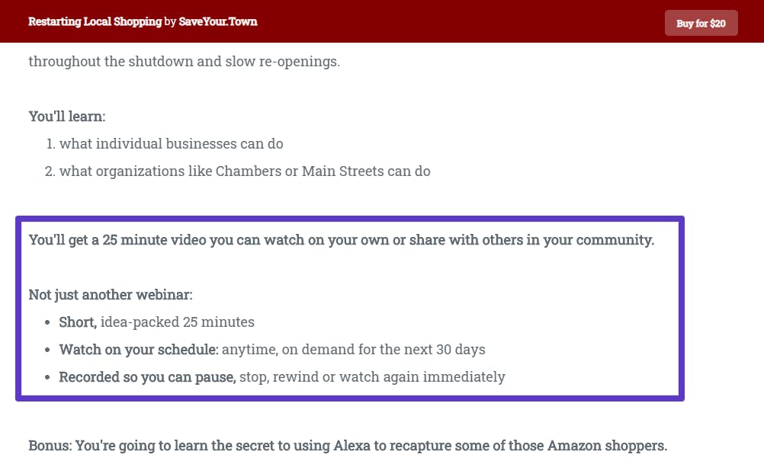Image resolution: width=764 pixels, height=464 pixels.
Task: Click "Watch on your schedule" bold text
Action: click(138, 349)
